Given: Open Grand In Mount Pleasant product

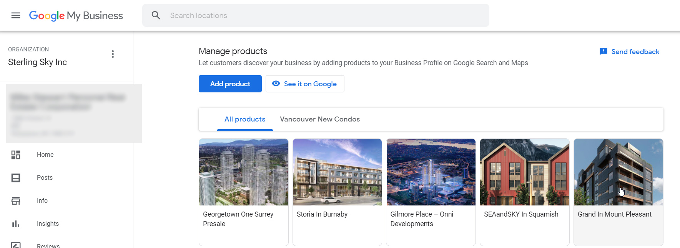Looking at the screenshot, I should point(618,192).
